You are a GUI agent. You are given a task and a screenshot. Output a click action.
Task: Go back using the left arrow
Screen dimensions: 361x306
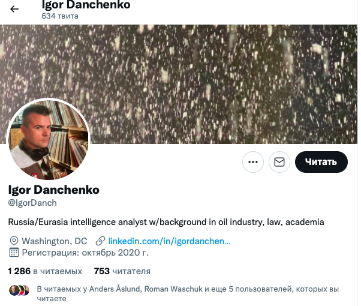point(14,9)
